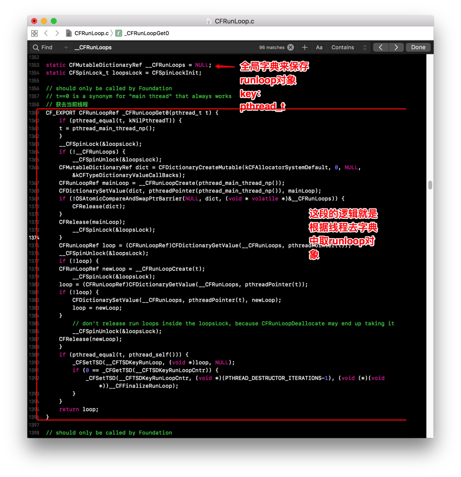Click 'loop = newLoop;' assignment line
This screenshot has height=477, width=461.
pos(97,308)
